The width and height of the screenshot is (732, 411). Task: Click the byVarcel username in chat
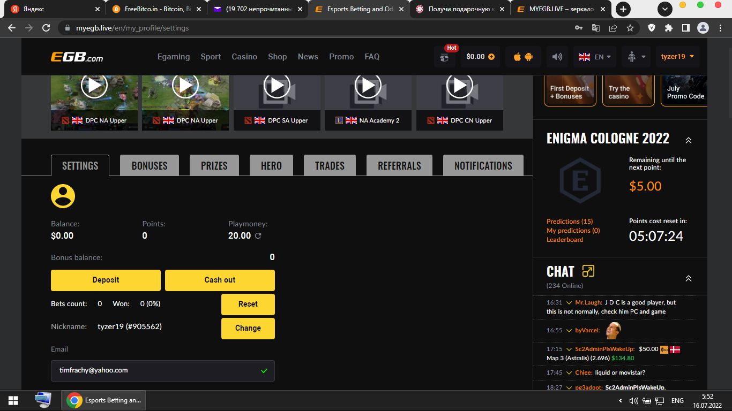pyautogui.click(x=587, y=330)
